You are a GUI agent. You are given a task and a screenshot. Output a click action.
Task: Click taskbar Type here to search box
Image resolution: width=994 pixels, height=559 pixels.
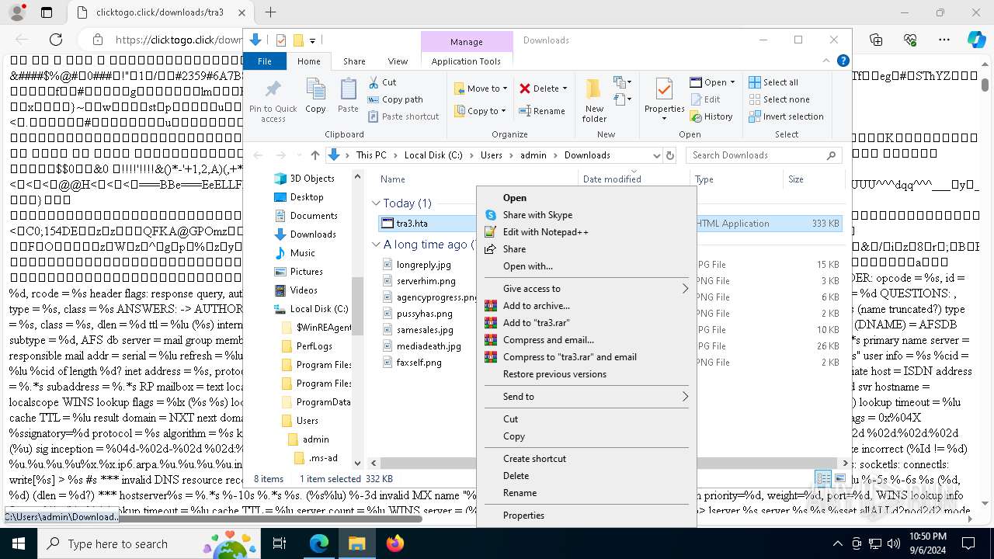[x=149, y=543]
